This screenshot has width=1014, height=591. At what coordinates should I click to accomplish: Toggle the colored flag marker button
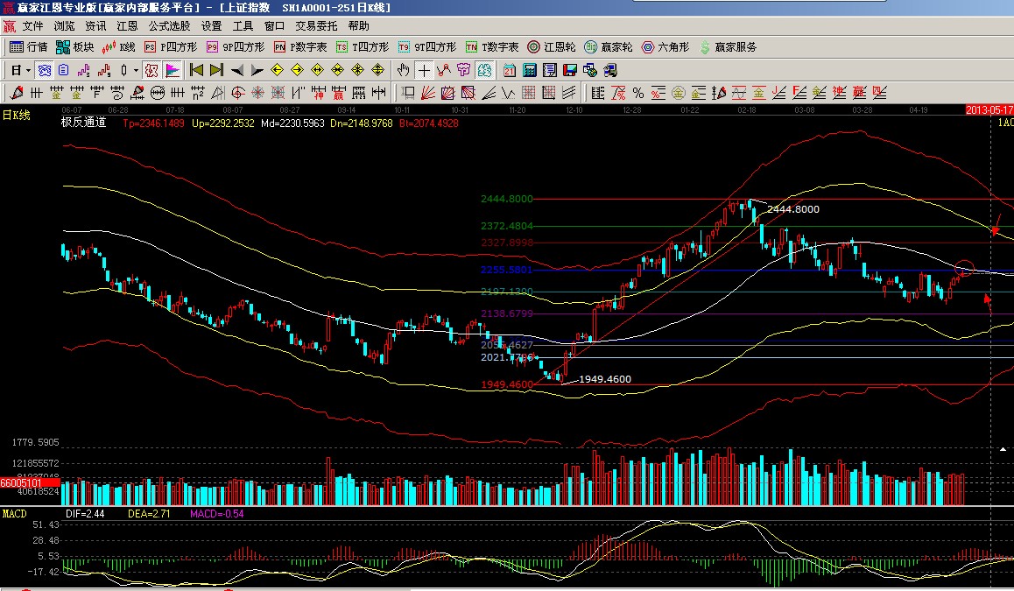point(173,70)
